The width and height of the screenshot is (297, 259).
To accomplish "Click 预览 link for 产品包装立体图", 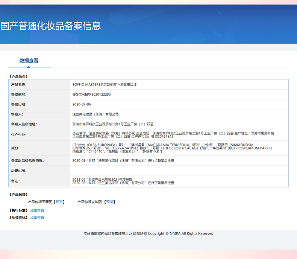I will 110,202.
